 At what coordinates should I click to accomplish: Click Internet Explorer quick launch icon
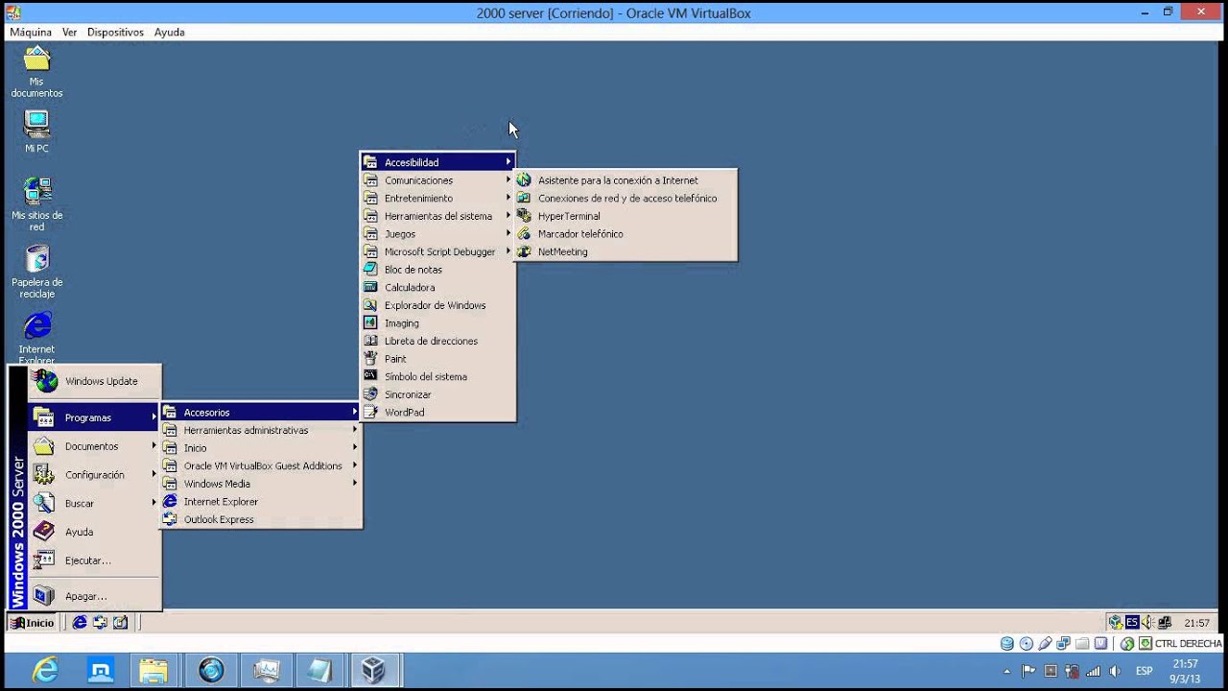[x=80, y=623]
